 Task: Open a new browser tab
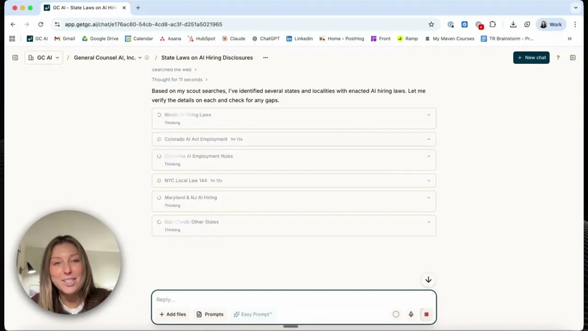tap(138, 8)
